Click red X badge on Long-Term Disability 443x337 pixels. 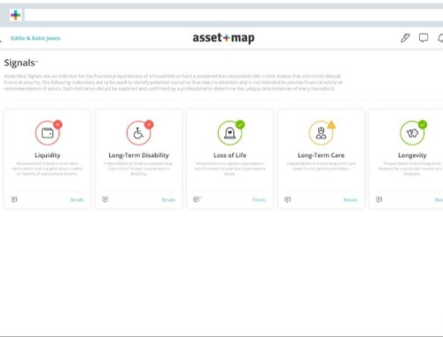tap(149, 124)
